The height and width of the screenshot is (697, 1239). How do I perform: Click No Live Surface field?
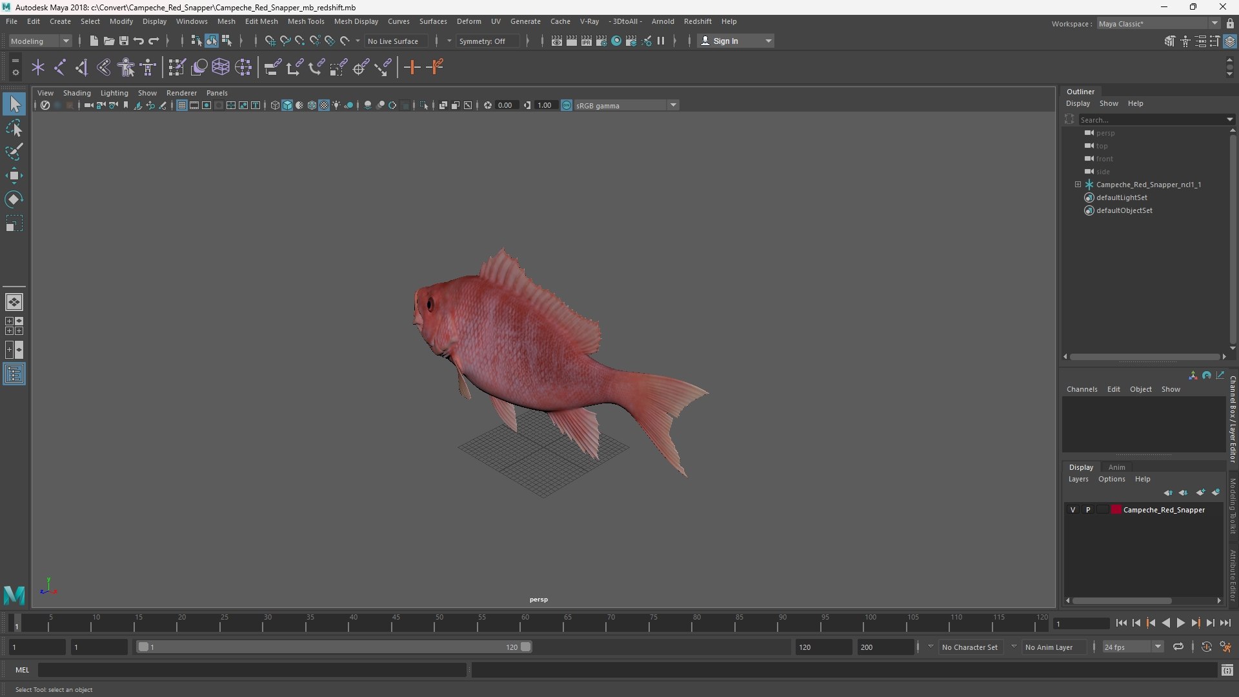pyautogui.click(x=395, y=41)
